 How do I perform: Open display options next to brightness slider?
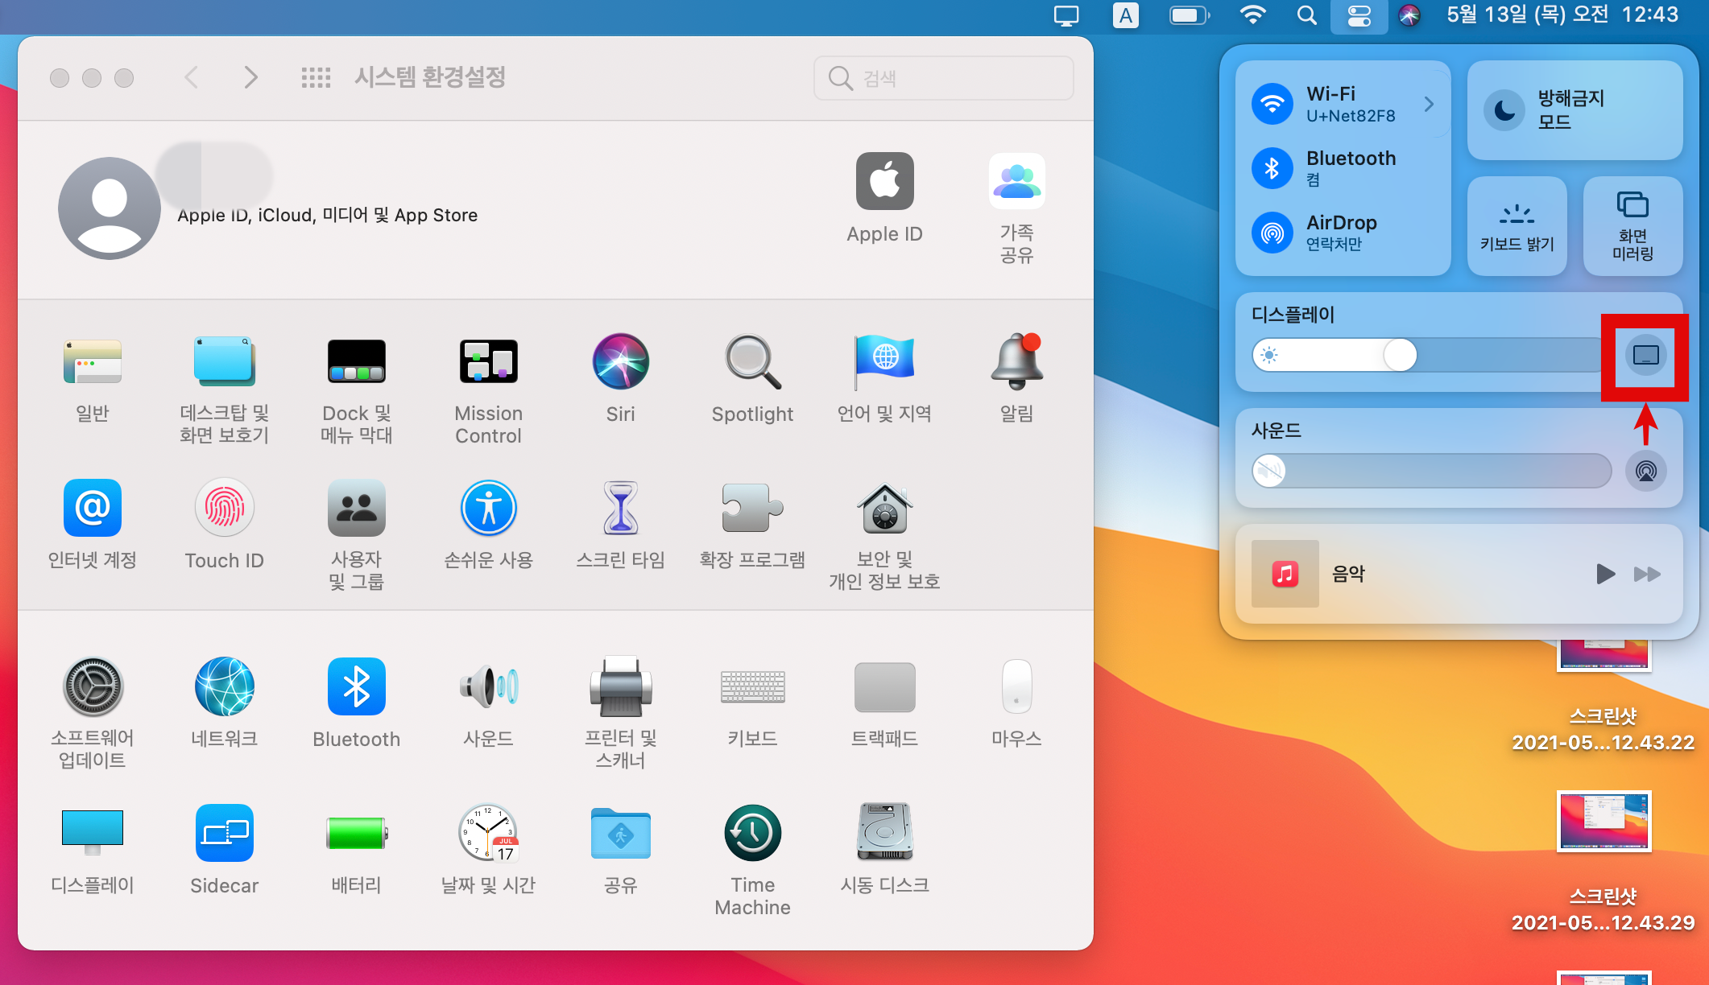(1645, 355)
